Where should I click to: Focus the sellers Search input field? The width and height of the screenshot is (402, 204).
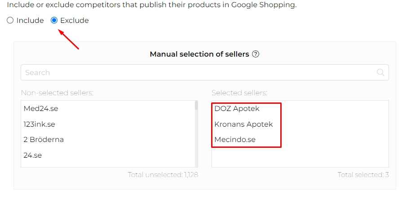198,72
